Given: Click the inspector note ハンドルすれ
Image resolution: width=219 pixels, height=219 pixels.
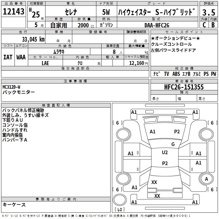Looking at the screenshot, I should click(x=15, y=130).
